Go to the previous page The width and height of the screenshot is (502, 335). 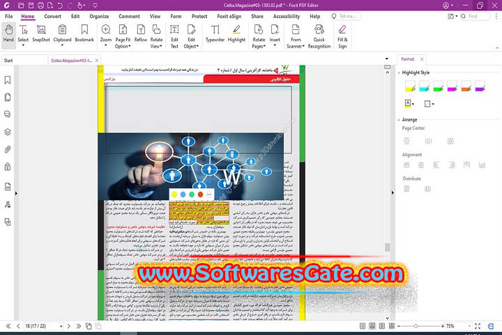click(18, 326)
